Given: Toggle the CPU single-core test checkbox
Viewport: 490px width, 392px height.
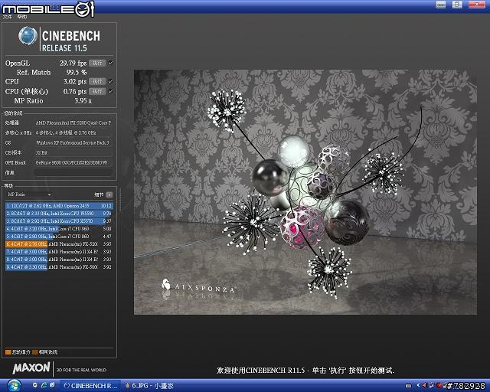Looking at the screenshot, I should coord(110,92).
